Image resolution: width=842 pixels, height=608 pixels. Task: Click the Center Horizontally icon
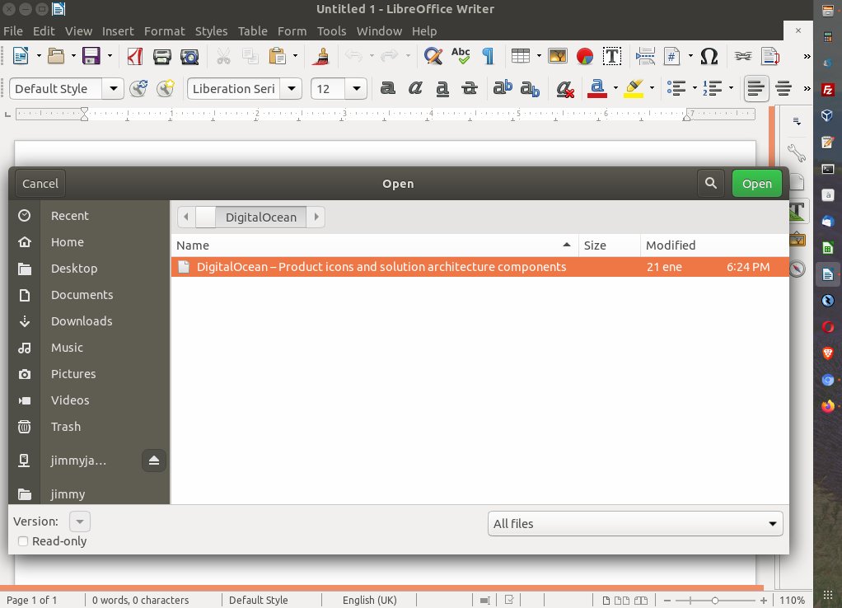[x=784, y=88]
